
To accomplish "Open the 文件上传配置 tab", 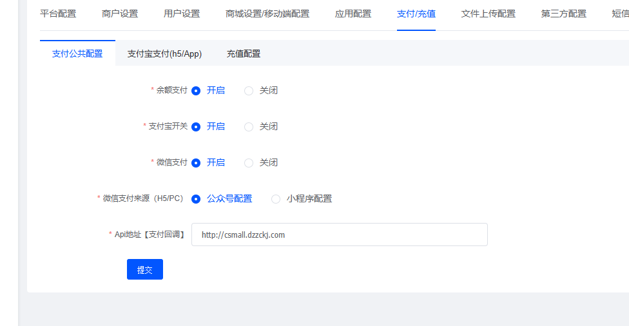I will (489, 14).
